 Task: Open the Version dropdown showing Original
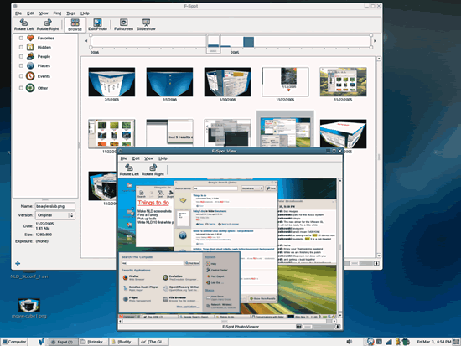55,215
